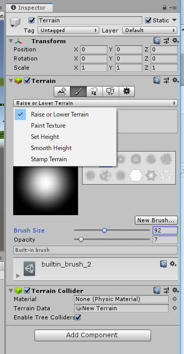
Task: Click the GameObject name field Terrain
Action: point(90,20)
